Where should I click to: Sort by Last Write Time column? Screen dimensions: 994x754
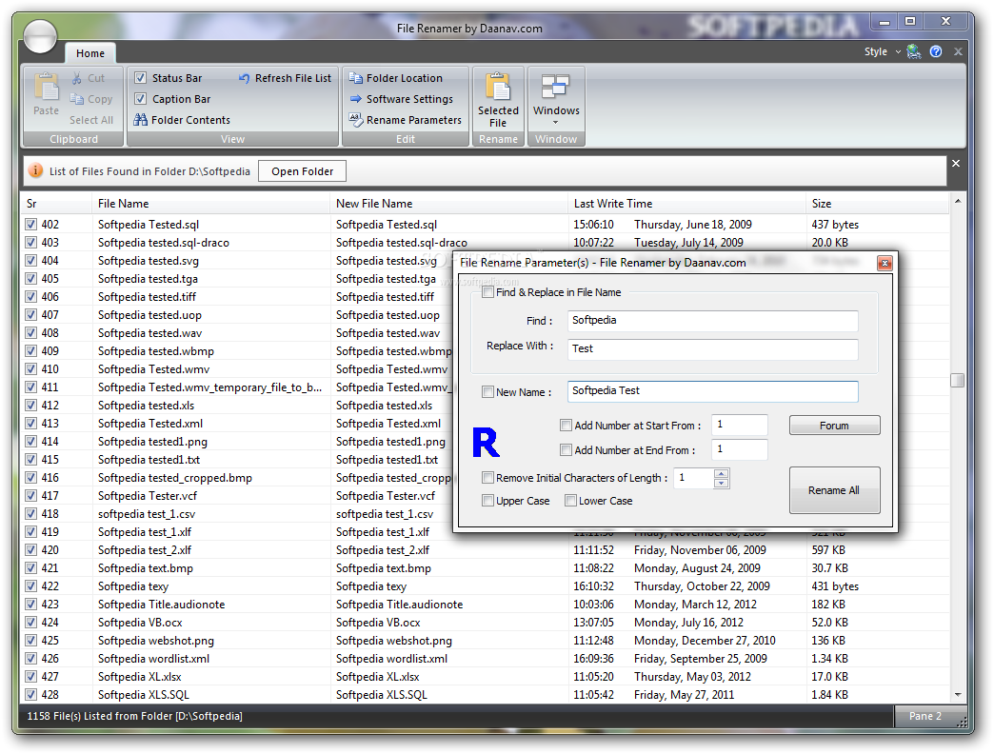click(x=686, y=204)
